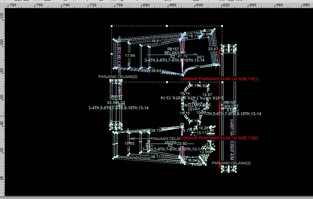Image resolution: width=313 pixels, height=199 pixels.
Task: Click the top-center selection handle
Action: [x=167, y=26]
